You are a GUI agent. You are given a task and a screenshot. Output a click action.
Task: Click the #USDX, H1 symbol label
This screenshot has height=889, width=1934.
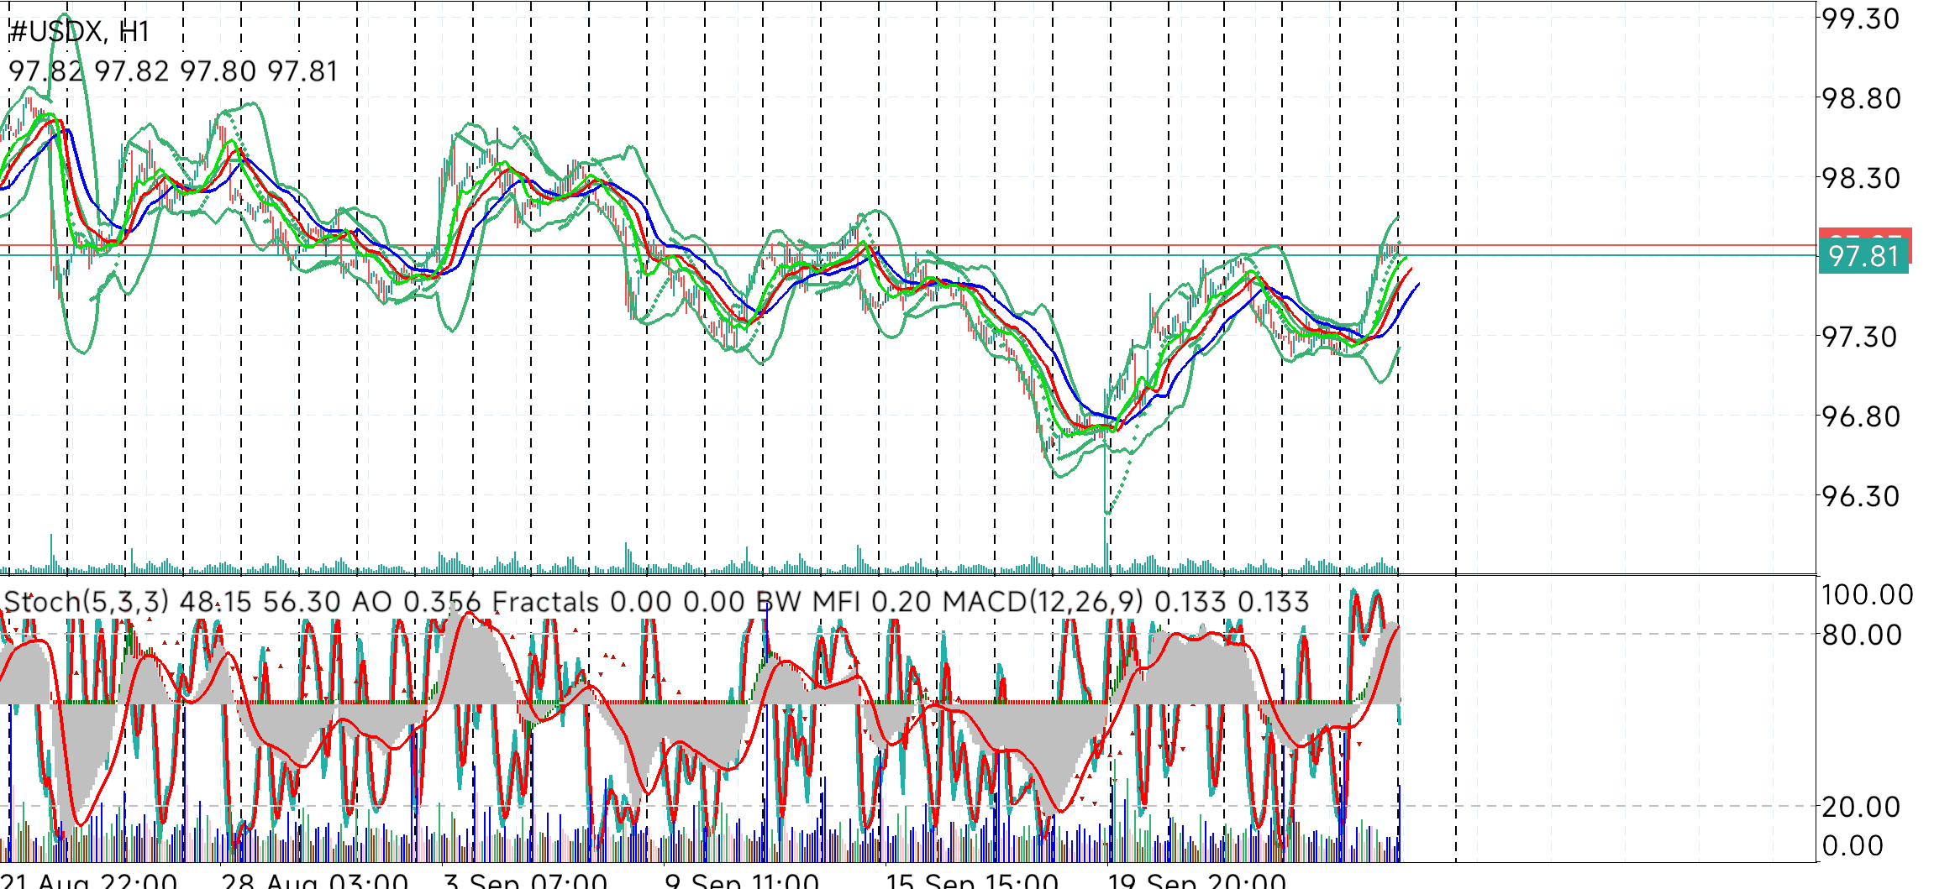pos(79,32)
